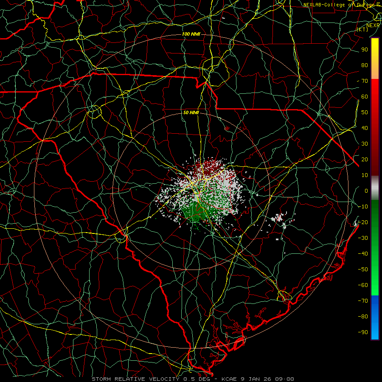Click the -90 value on velocity scale

click(363, 332)
